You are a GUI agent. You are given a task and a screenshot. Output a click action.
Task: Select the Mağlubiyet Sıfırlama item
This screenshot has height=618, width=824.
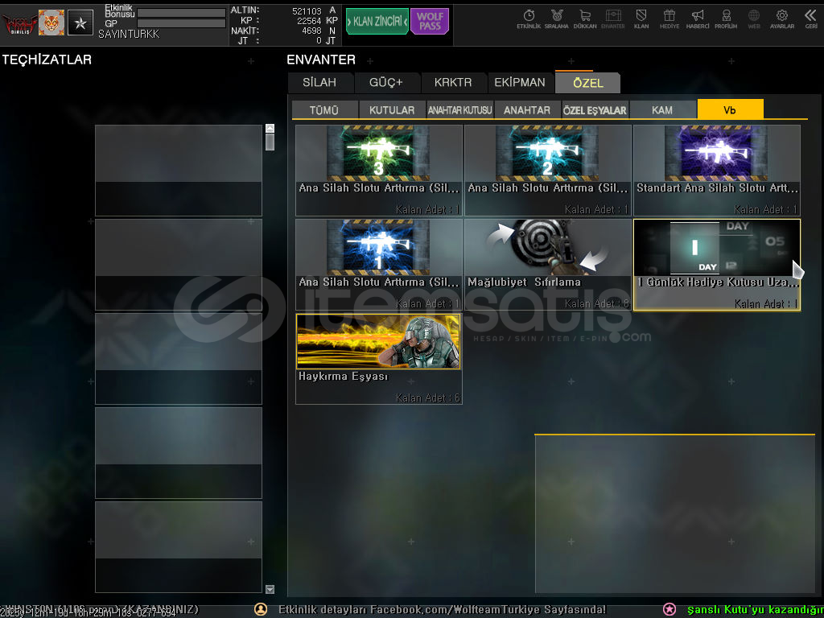(547, 264)
